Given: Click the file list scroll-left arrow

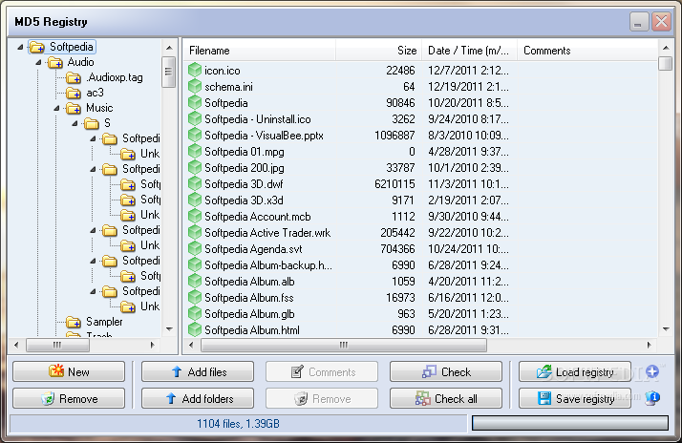Looking at the screenshot, I should pos(191,346).
